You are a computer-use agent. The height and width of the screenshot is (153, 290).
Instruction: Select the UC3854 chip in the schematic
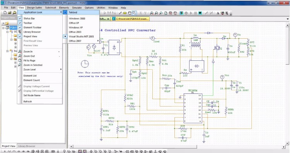pos(193,108)
